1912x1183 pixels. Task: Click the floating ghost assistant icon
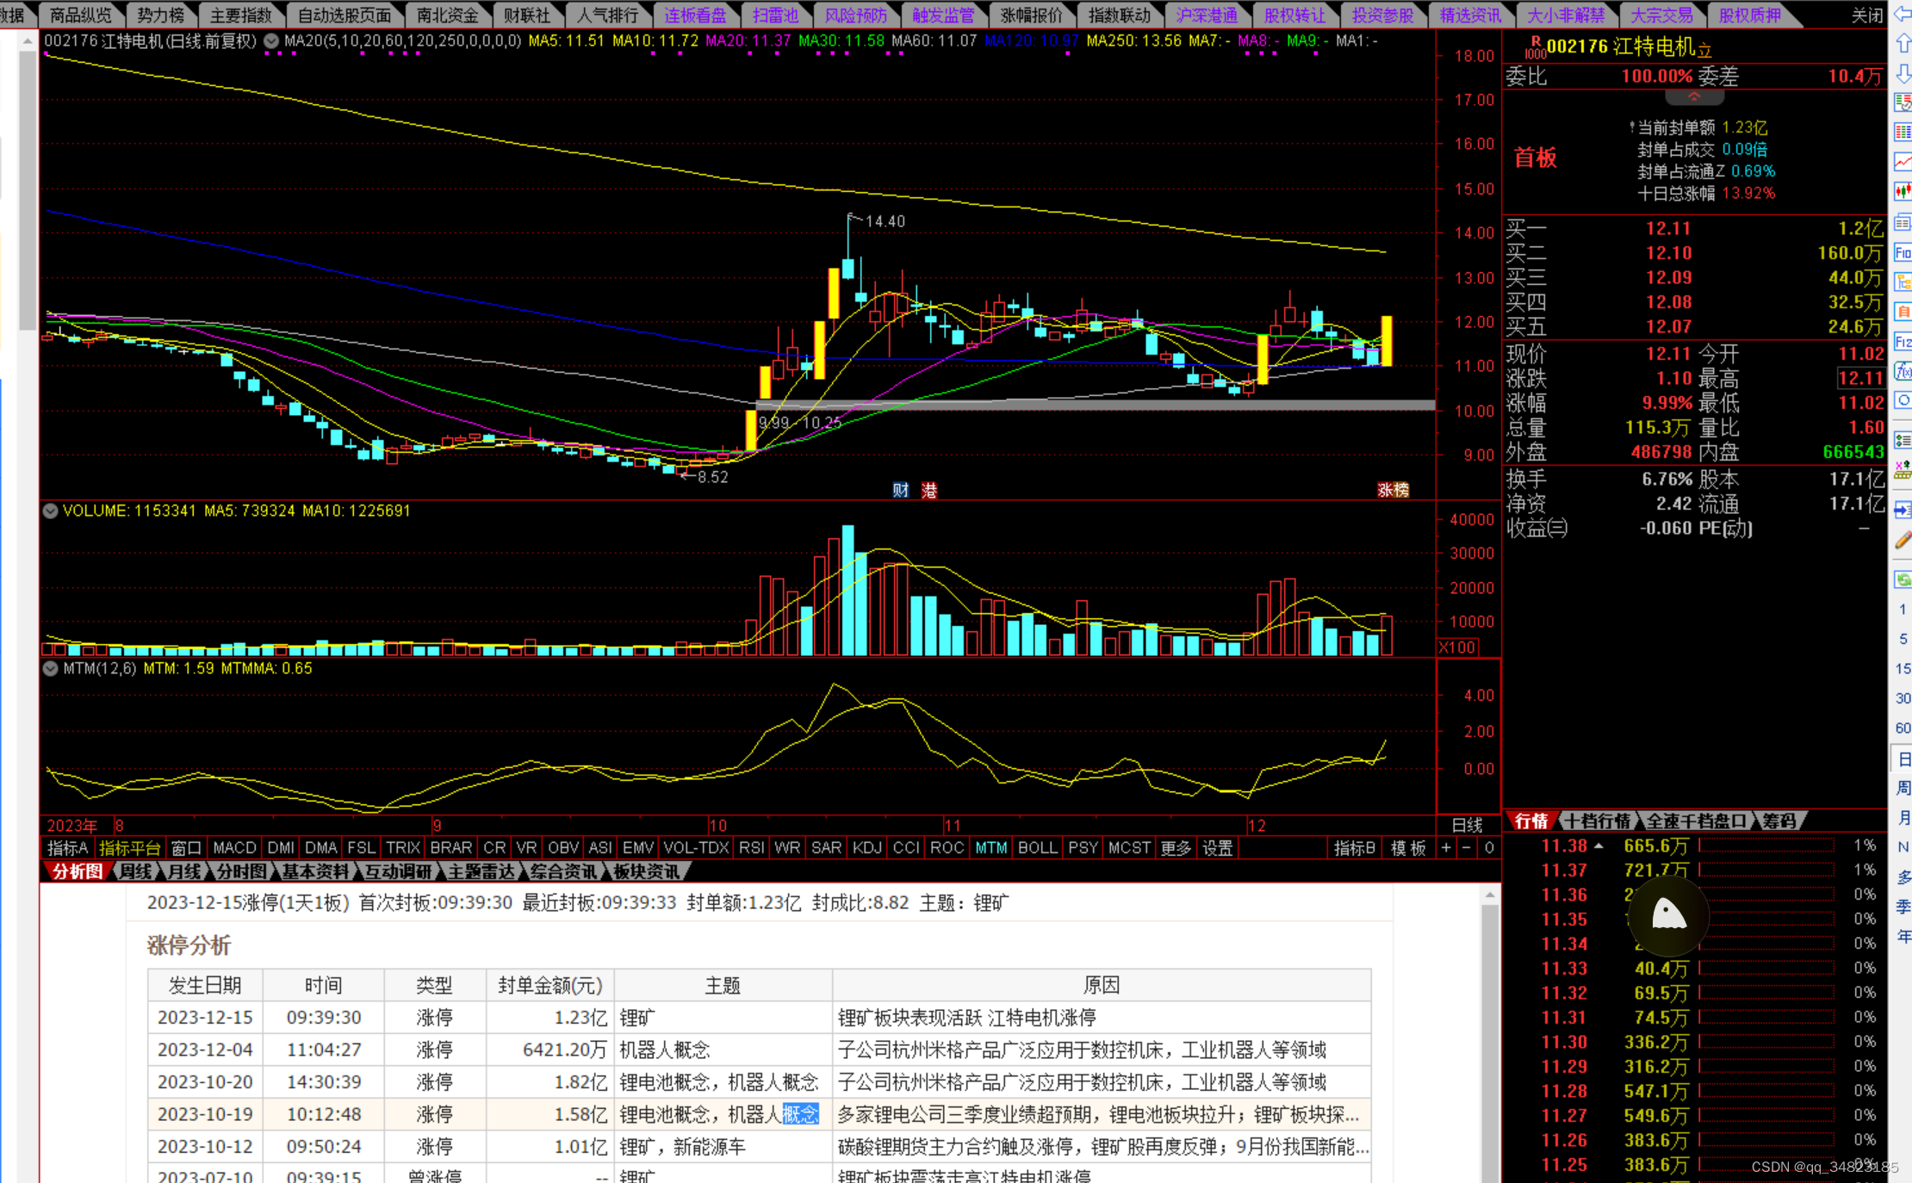pos(1668,915)
